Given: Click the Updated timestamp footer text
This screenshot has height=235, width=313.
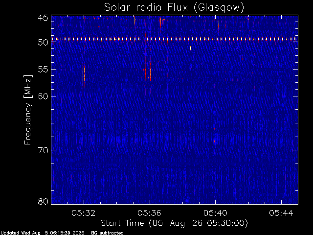Looking at the screenshot, I should (43, 233).
